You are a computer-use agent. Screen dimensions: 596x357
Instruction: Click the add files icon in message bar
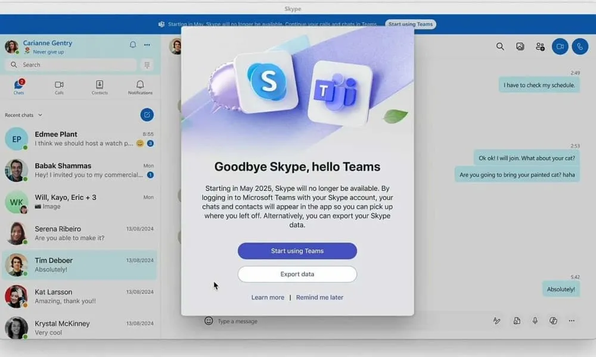coord(517,321)
